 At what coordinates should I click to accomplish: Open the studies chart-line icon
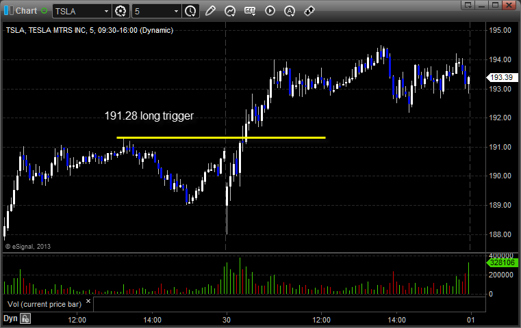[x=230, y=11]
